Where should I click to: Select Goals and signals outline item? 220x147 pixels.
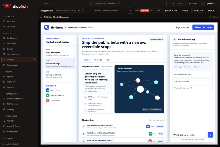click(60, 52)
